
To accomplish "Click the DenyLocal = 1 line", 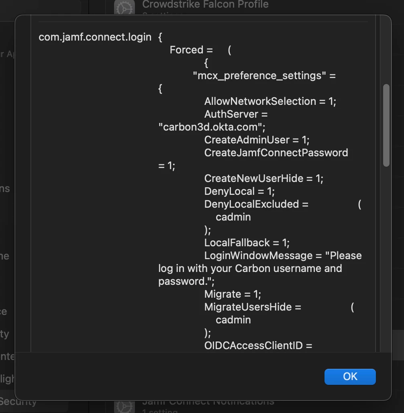I will 239,191.
